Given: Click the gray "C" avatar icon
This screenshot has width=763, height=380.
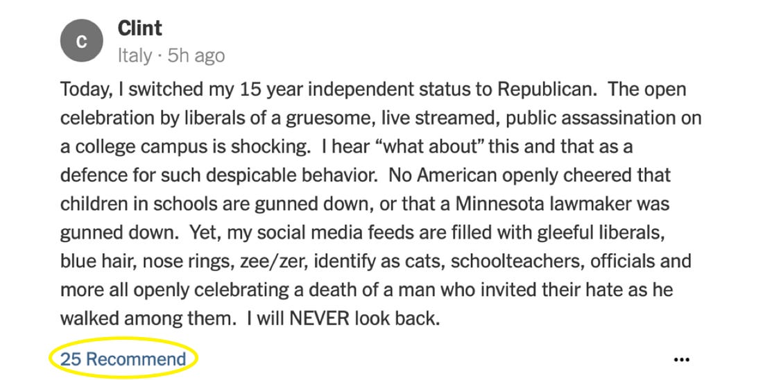Looking at the screenshot, I should 81,42.
